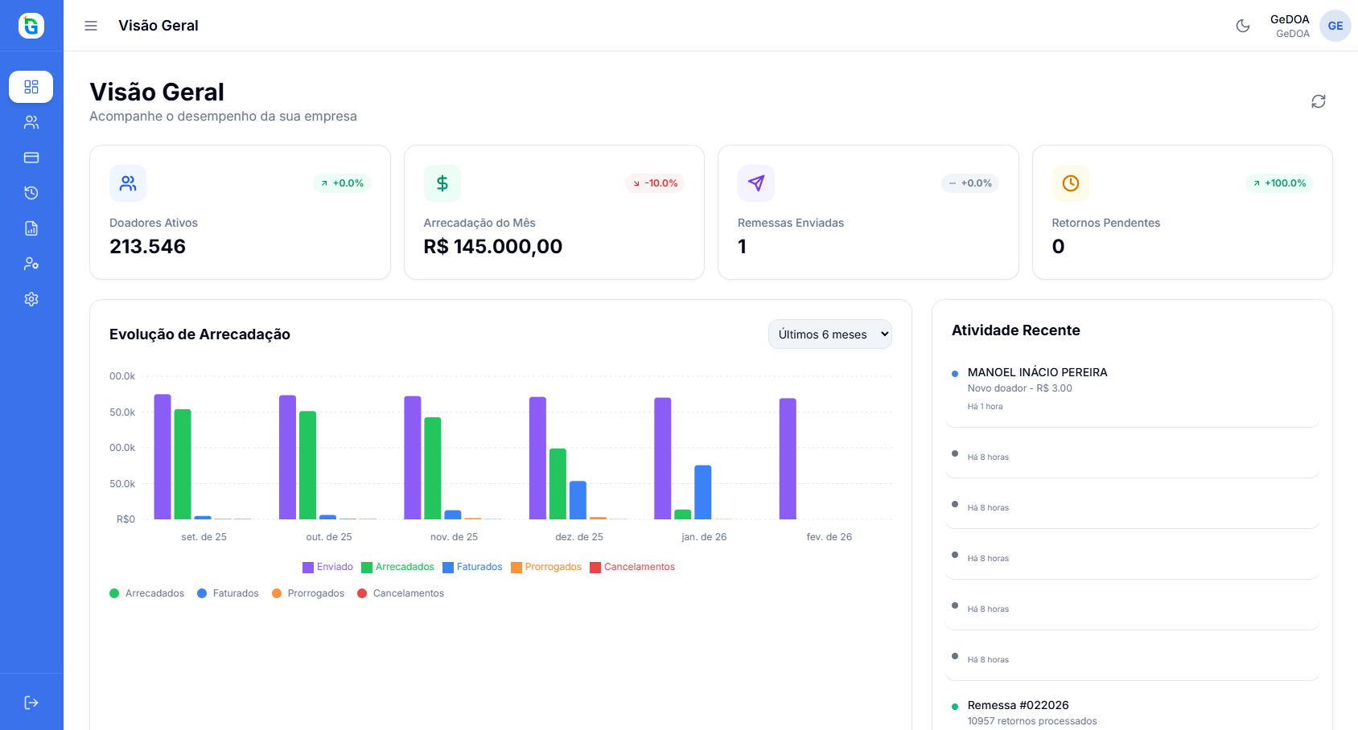Open the Últimos 6 meses dropdown
The image size is (1358, 730).
829,334
